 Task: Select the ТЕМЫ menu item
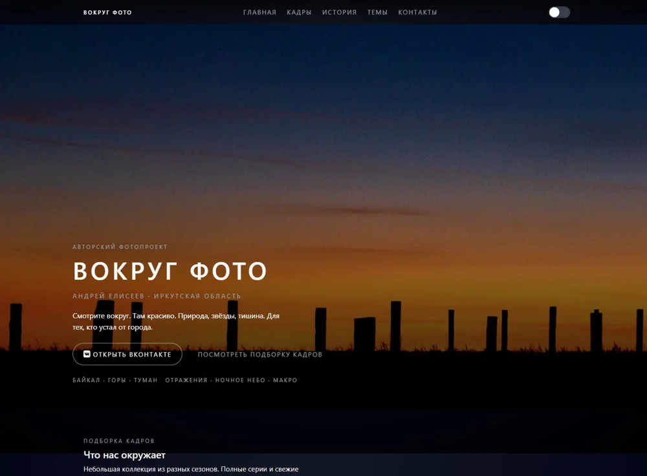pos(377,12)
